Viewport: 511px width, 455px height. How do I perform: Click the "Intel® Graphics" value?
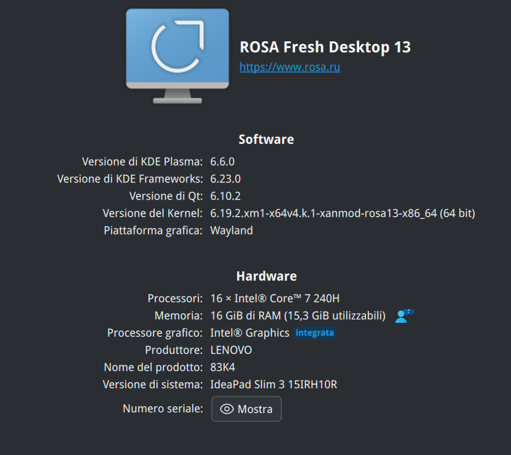tap(250, 332)
